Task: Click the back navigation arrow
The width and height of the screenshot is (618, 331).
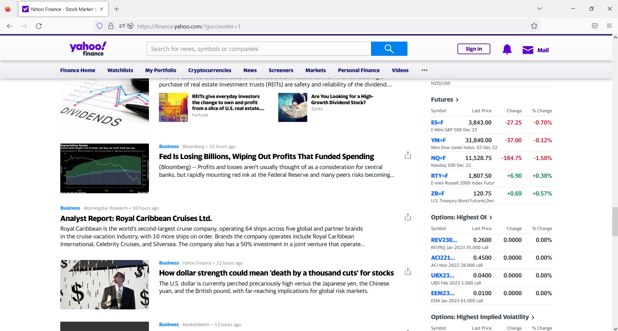Action: coord(10,26)
